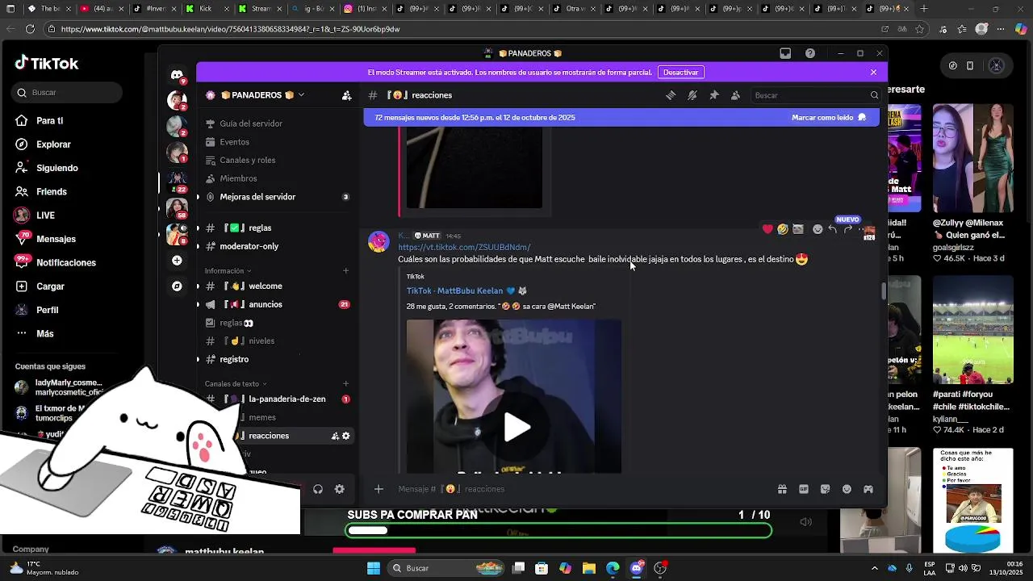Collapse the Canales de texto category
The image size is (1033, 581).
(x=236, y=384)
